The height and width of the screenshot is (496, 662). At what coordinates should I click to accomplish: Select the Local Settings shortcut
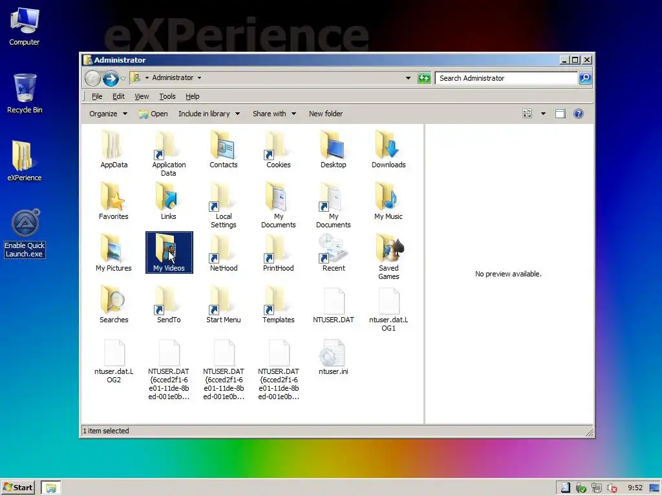223,205
